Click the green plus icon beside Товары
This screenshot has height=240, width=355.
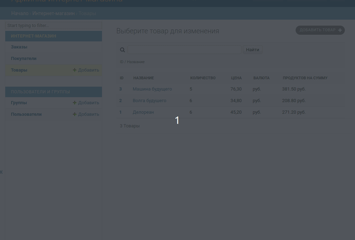(75, 70)
